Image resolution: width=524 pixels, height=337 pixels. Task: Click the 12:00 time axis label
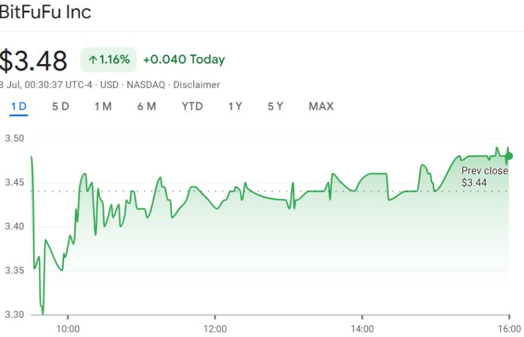(x=215, y=328)
